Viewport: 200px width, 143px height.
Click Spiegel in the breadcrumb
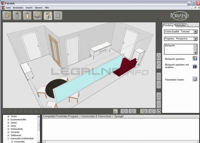click(119, 116)
